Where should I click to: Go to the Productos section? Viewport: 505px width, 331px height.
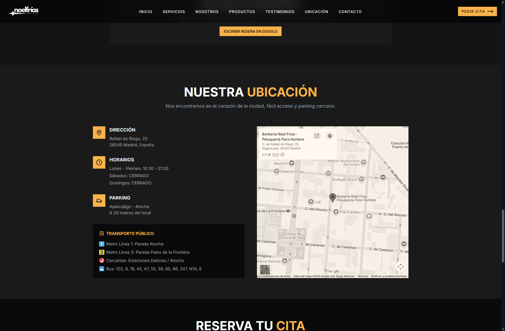(x=242, y=12)
